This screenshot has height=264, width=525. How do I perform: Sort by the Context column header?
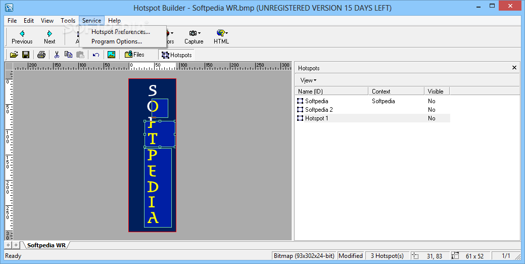[396, 91]
